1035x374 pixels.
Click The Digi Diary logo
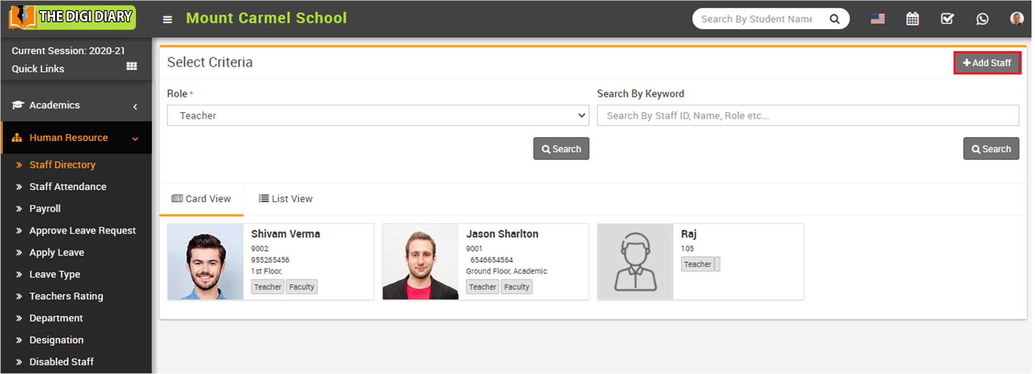coord(72,17)
